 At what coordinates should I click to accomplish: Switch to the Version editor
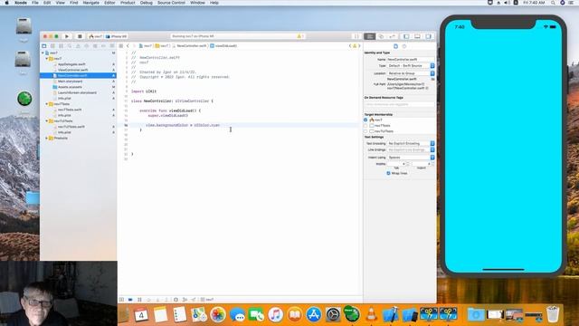(x=392, y=36)
